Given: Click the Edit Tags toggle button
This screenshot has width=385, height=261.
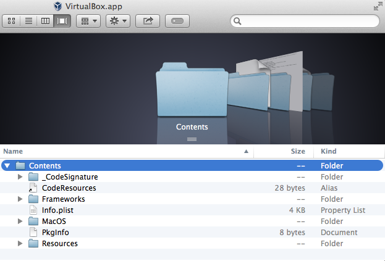Looking at the screenshot, I should 177,21.
